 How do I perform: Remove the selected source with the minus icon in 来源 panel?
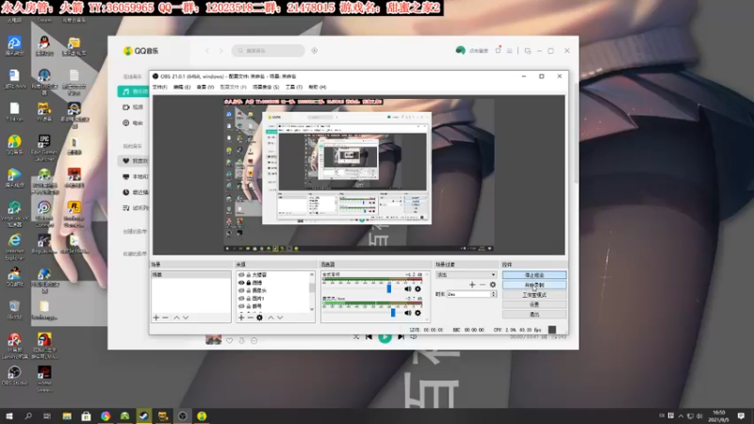(x=250, y=318)
